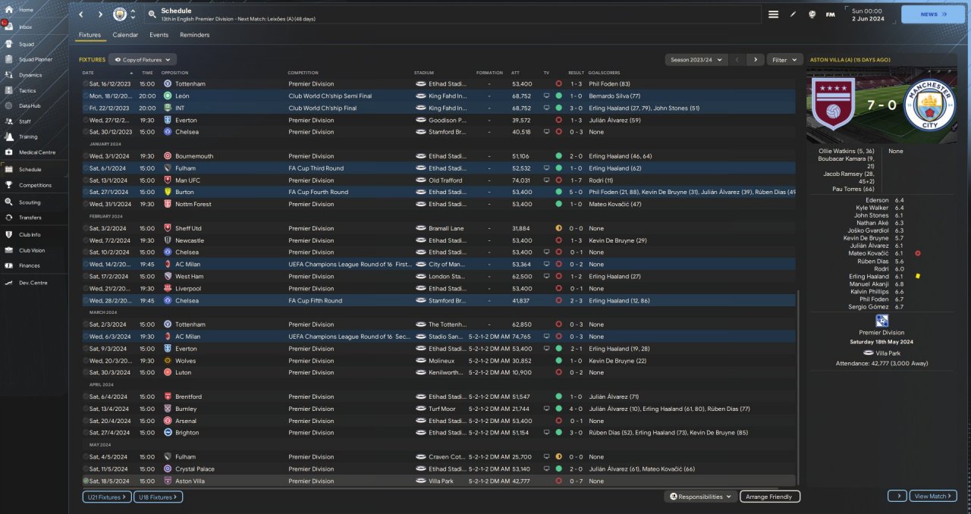Click the Burton FA Cup Fourth Round row

(438, 192)
